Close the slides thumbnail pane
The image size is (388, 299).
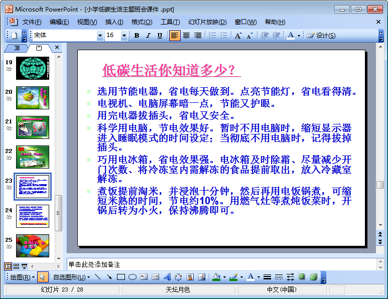click(57, 47)
